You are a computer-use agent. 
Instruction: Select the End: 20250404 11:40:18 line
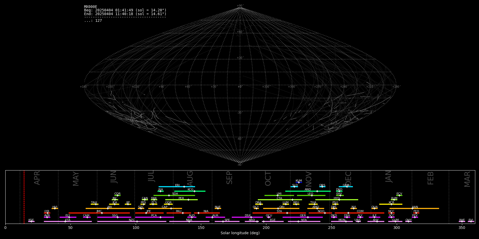125,14
